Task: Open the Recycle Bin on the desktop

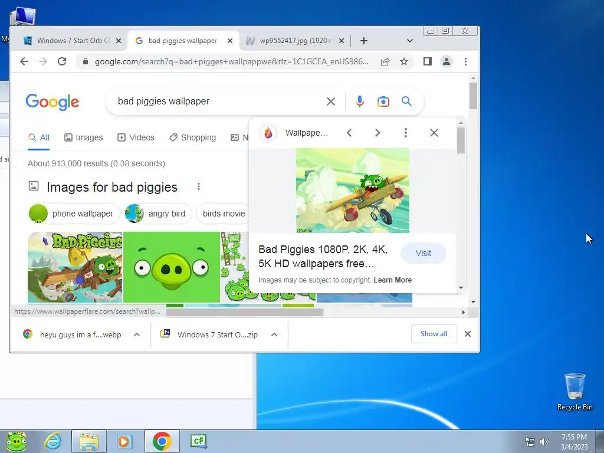Action: [575, 392]
